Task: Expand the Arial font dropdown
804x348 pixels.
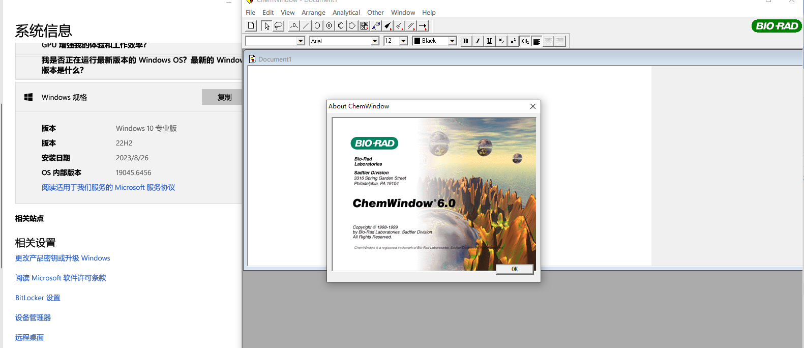Action: tap(375, 41)
